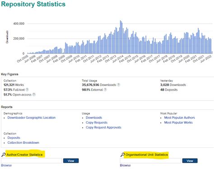Screen dimensions: 214x169
Task: Click View button for Organisational Unit Statistics
Action: point(190,161)
